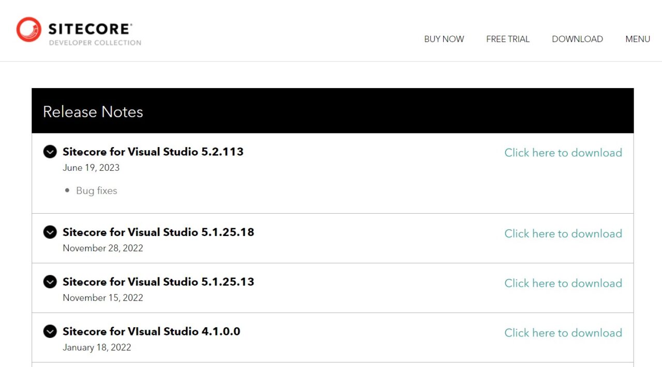This screenshot has width=662, height=367.
Task: Select the Sitecore for Visual Studio 5.1.25.13 heading
Action: pyautogui.click(x=158, y=282)
